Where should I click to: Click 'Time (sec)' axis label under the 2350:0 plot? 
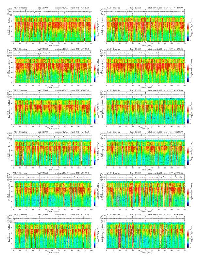pos(146,252)
